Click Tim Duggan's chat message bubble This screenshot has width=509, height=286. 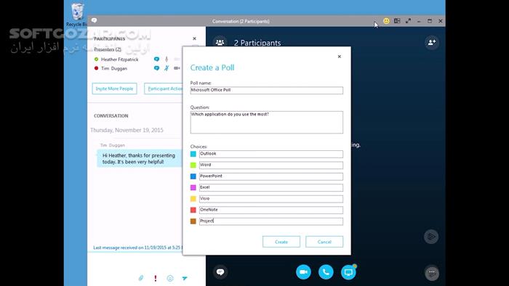coord(140,158)
